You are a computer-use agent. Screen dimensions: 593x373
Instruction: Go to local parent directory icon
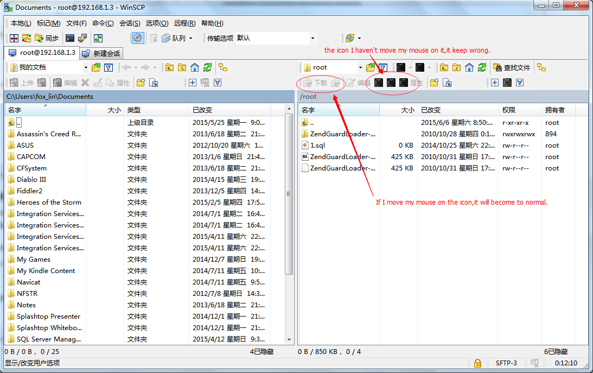(170, 67)
